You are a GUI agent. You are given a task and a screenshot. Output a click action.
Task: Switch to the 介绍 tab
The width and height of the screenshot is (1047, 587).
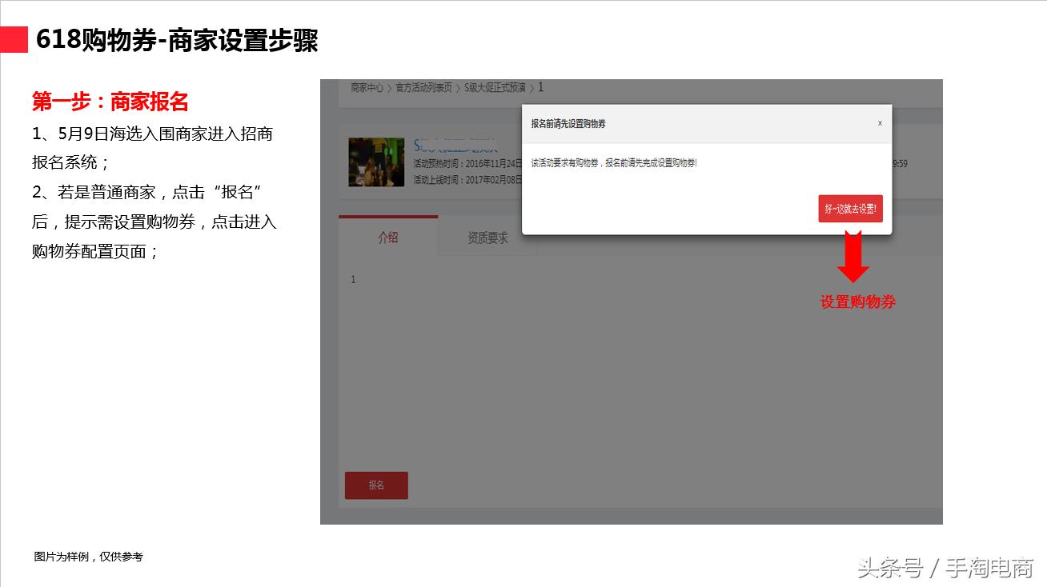(389, 238)
